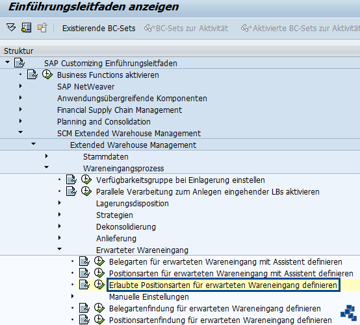Execute icon for Erlaubte Positionsarten row
Screen dimensions: 360x325
click(x=99, y=284)
